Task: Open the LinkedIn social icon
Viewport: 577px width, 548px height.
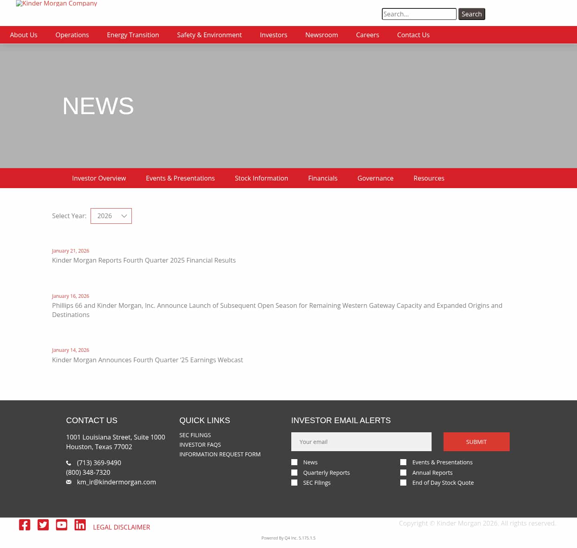Action: (80, 525)
